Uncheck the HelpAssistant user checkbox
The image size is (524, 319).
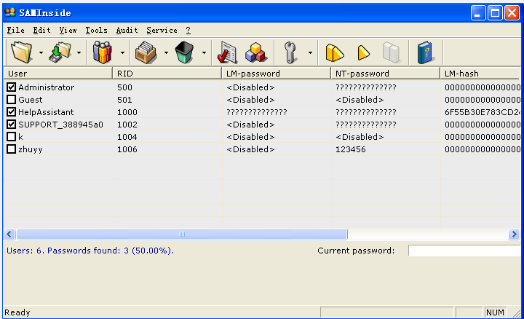(12, 112)
